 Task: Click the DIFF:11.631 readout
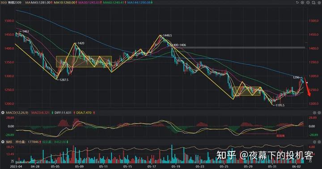point(63,113)
